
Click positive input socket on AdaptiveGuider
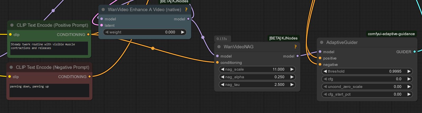click(320, 58)
